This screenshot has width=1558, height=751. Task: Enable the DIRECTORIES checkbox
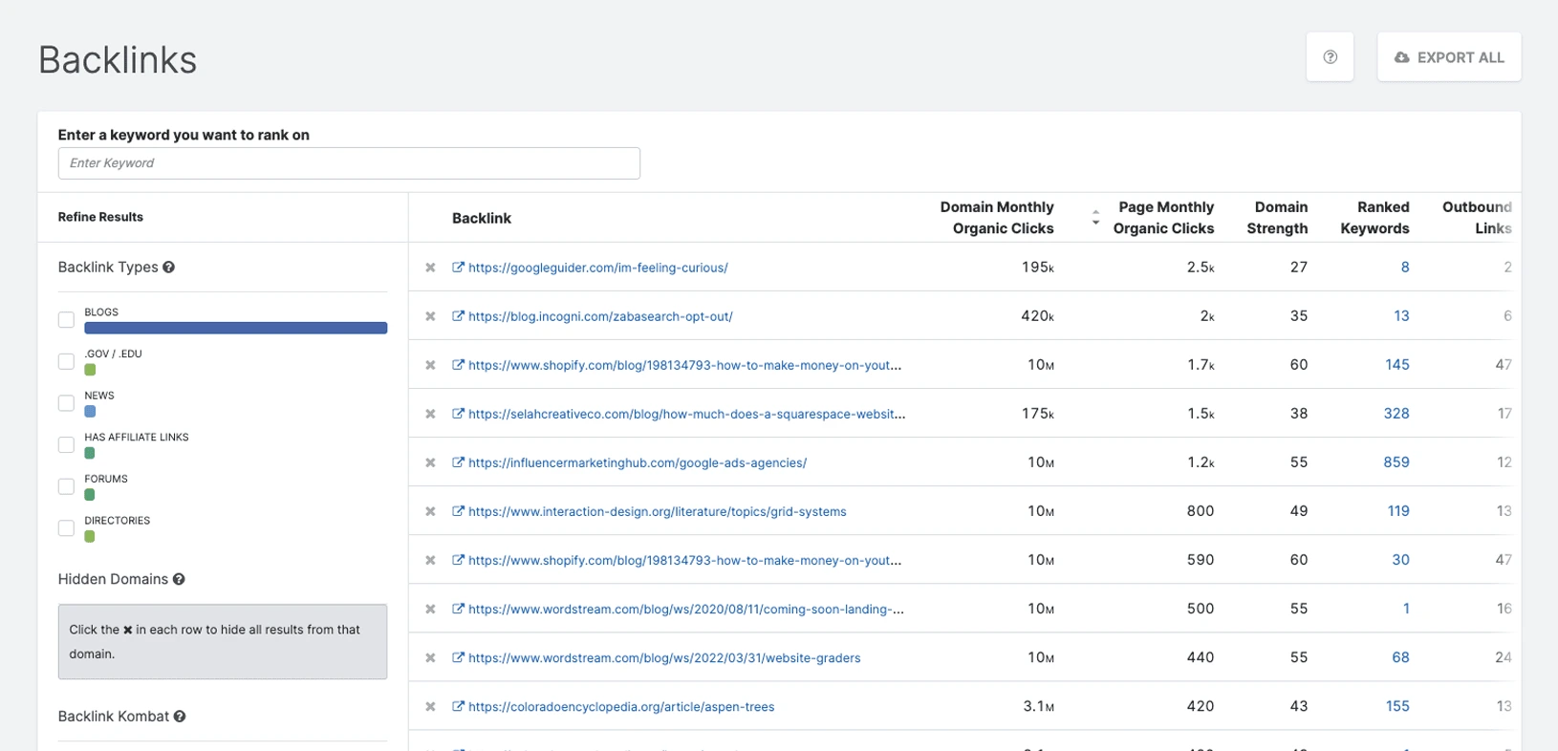pyautogui.click(x=66, y=528)
